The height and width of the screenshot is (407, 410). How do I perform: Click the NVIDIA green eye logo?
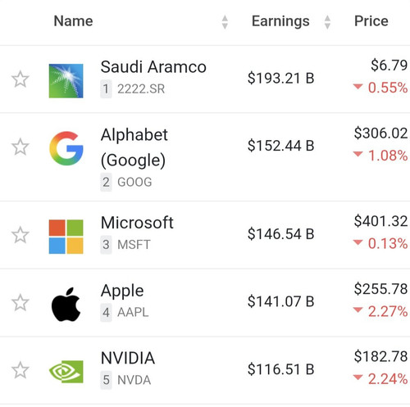[x=66, y=372]
